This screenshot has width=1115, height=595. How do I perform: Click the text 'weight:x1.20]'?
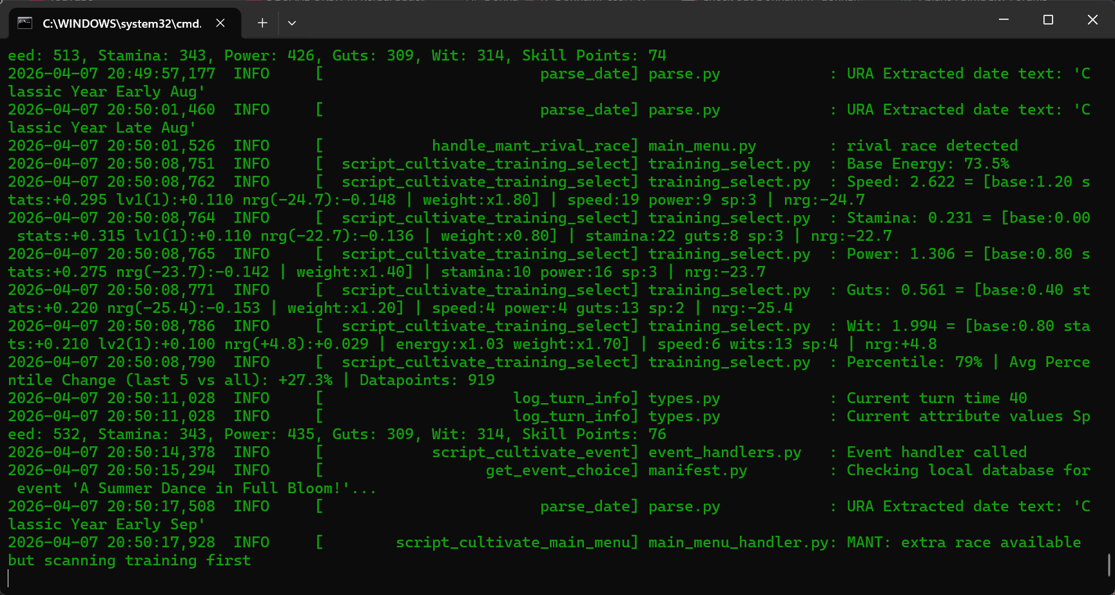[x=345, y=308]
